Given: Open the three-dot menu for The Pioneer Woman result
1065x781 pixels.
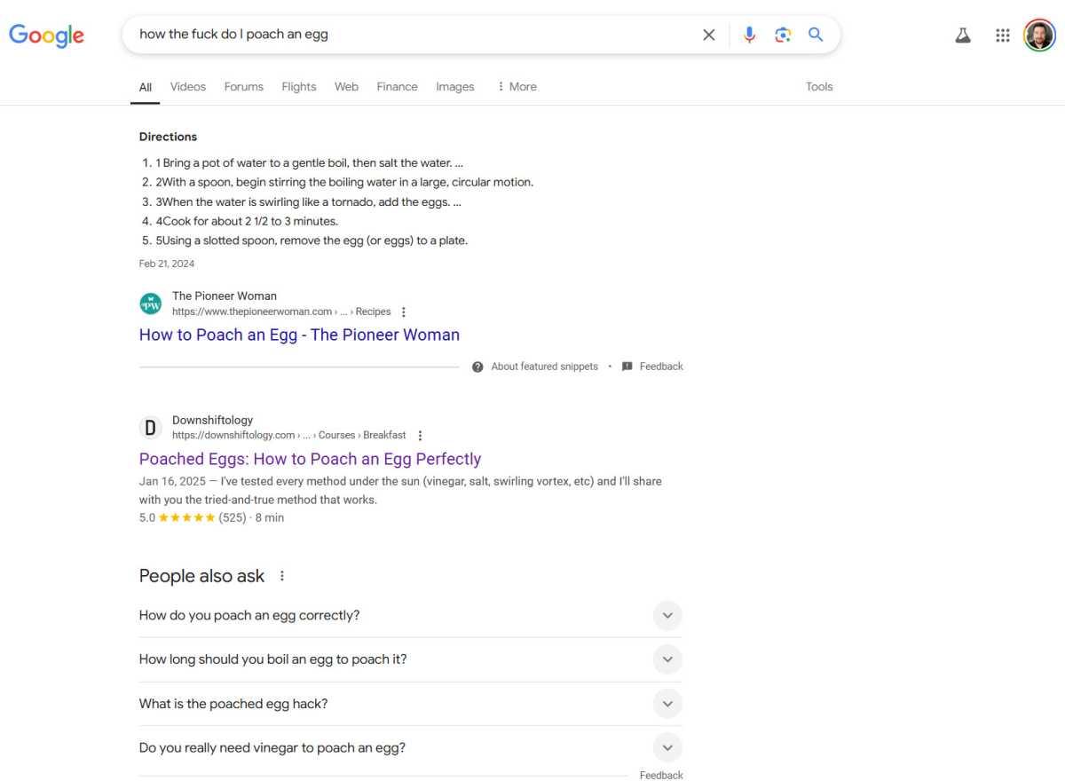Looking at the screenshot, I should [x=404, y=312].
